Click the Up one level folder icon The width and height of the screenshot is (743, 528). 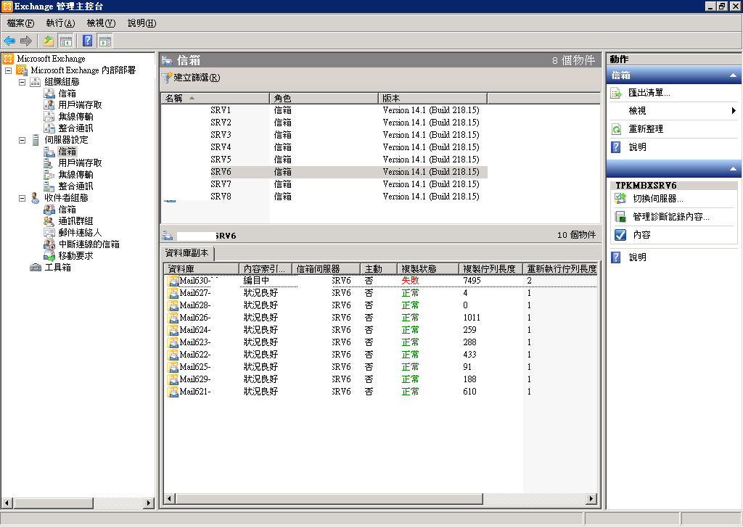(x=49, y=41)
